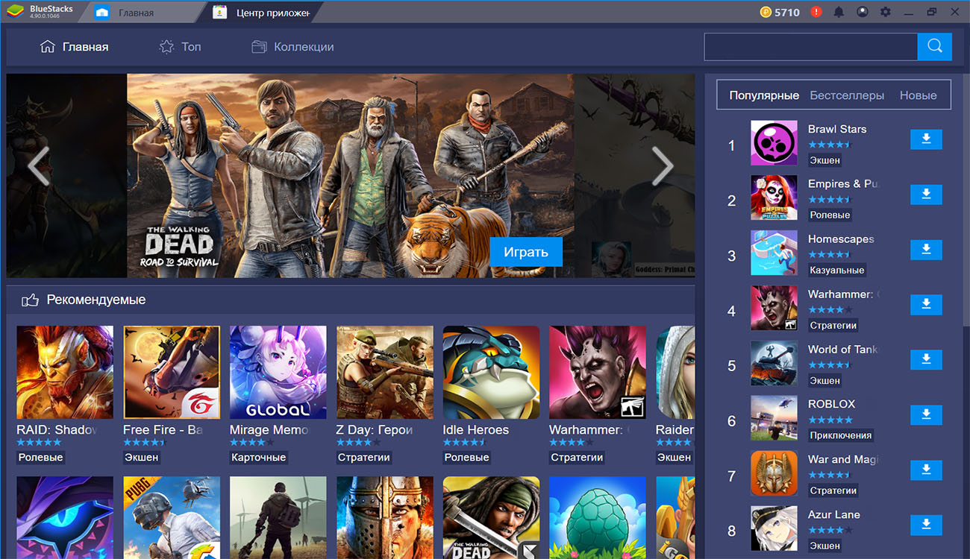Image resolution: width=970 pixels, height=559 pixels.
Task: Select the Новые tab
Action: 918,95
